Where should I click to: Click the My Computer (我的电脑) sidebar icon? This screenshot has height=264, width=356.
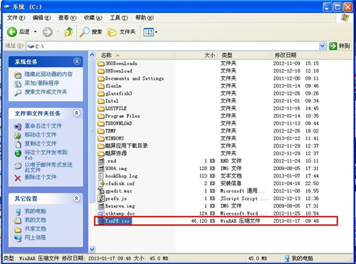pyautogui.click(x=18, y=211)
